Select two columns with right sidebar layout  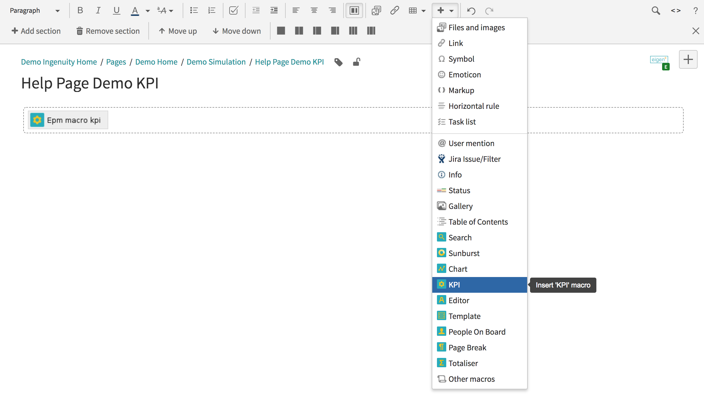(335, 31)
